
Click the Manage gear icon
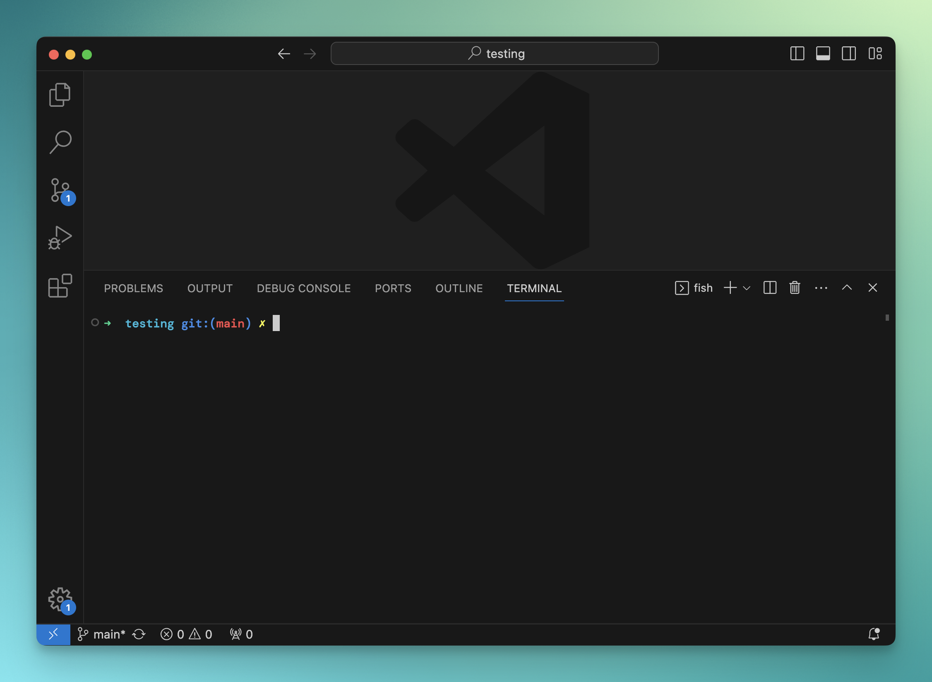(x=60, y=599)
